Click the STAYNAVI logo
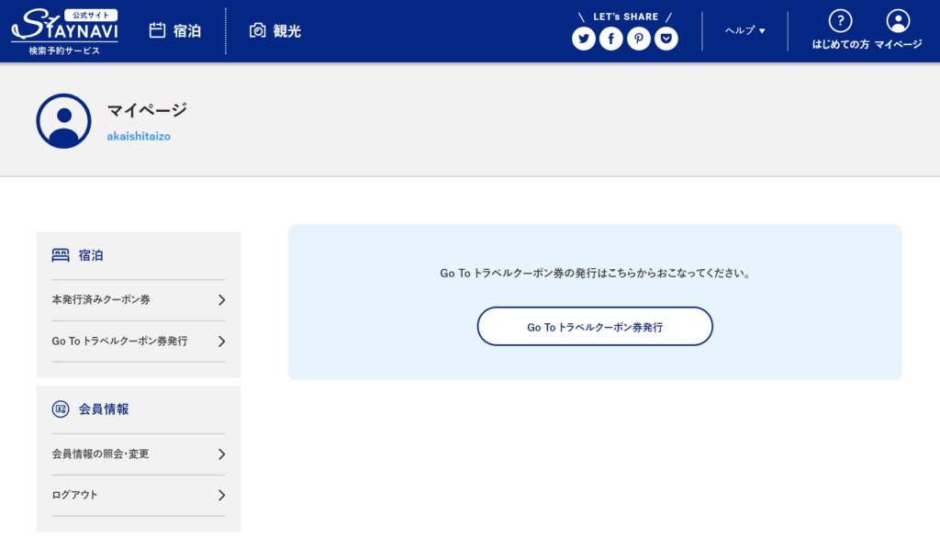The image size is (940, 538). tap(64, 31)
